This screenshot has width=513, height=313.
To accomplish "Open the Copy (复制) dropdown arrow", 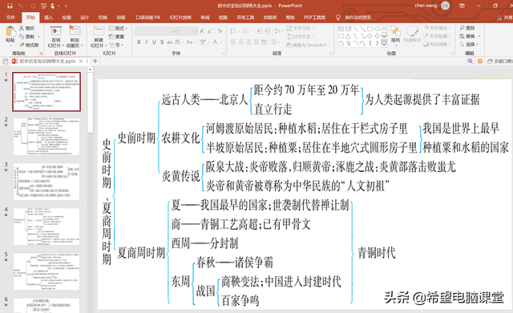I will (39, 37).
